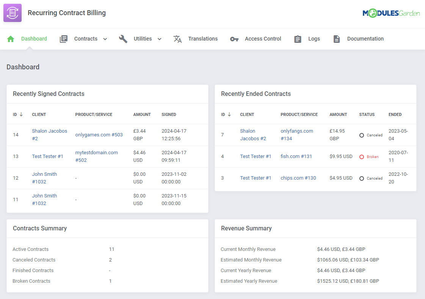
Task: Click AMOUNT header in ended contracts
Action: tap(338, 114)
